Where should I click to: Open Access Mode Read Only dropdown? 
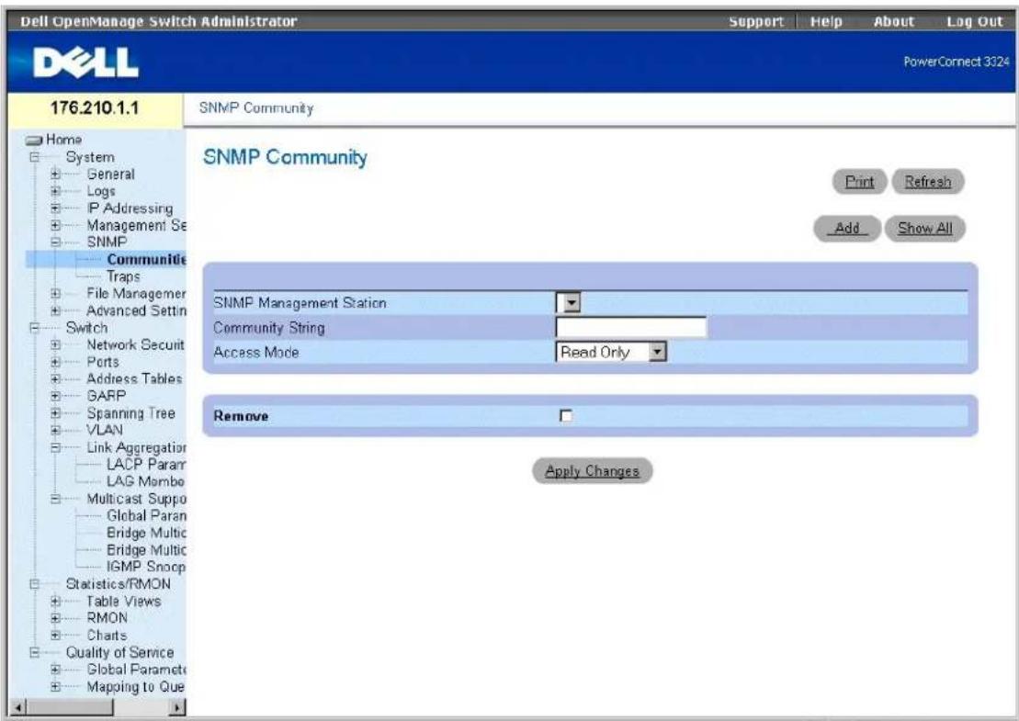(612, 352)
